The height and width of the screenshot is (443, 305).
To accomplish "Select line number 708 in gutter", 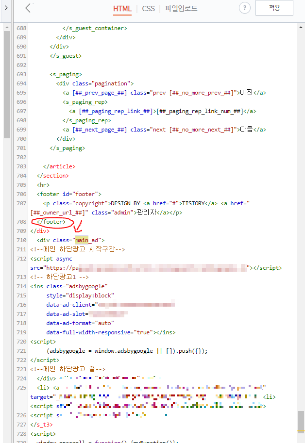I will 21,222.
